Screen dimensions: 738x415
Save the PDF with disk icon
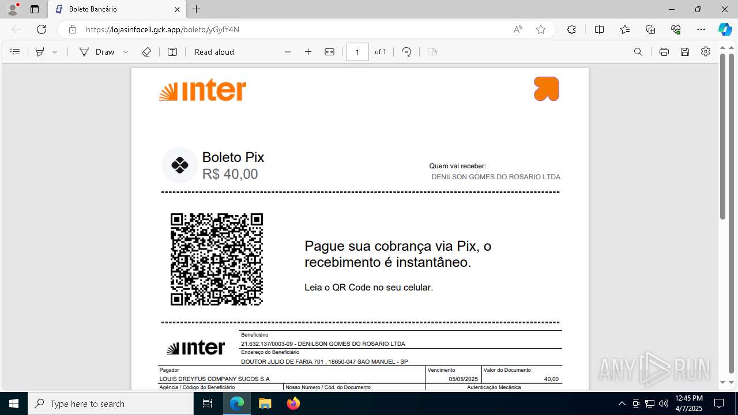tap(685, 52)
